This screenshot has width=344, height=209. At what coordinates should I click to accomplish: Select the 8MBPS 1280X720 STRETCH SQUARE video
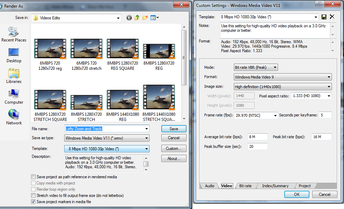(50, 106)
